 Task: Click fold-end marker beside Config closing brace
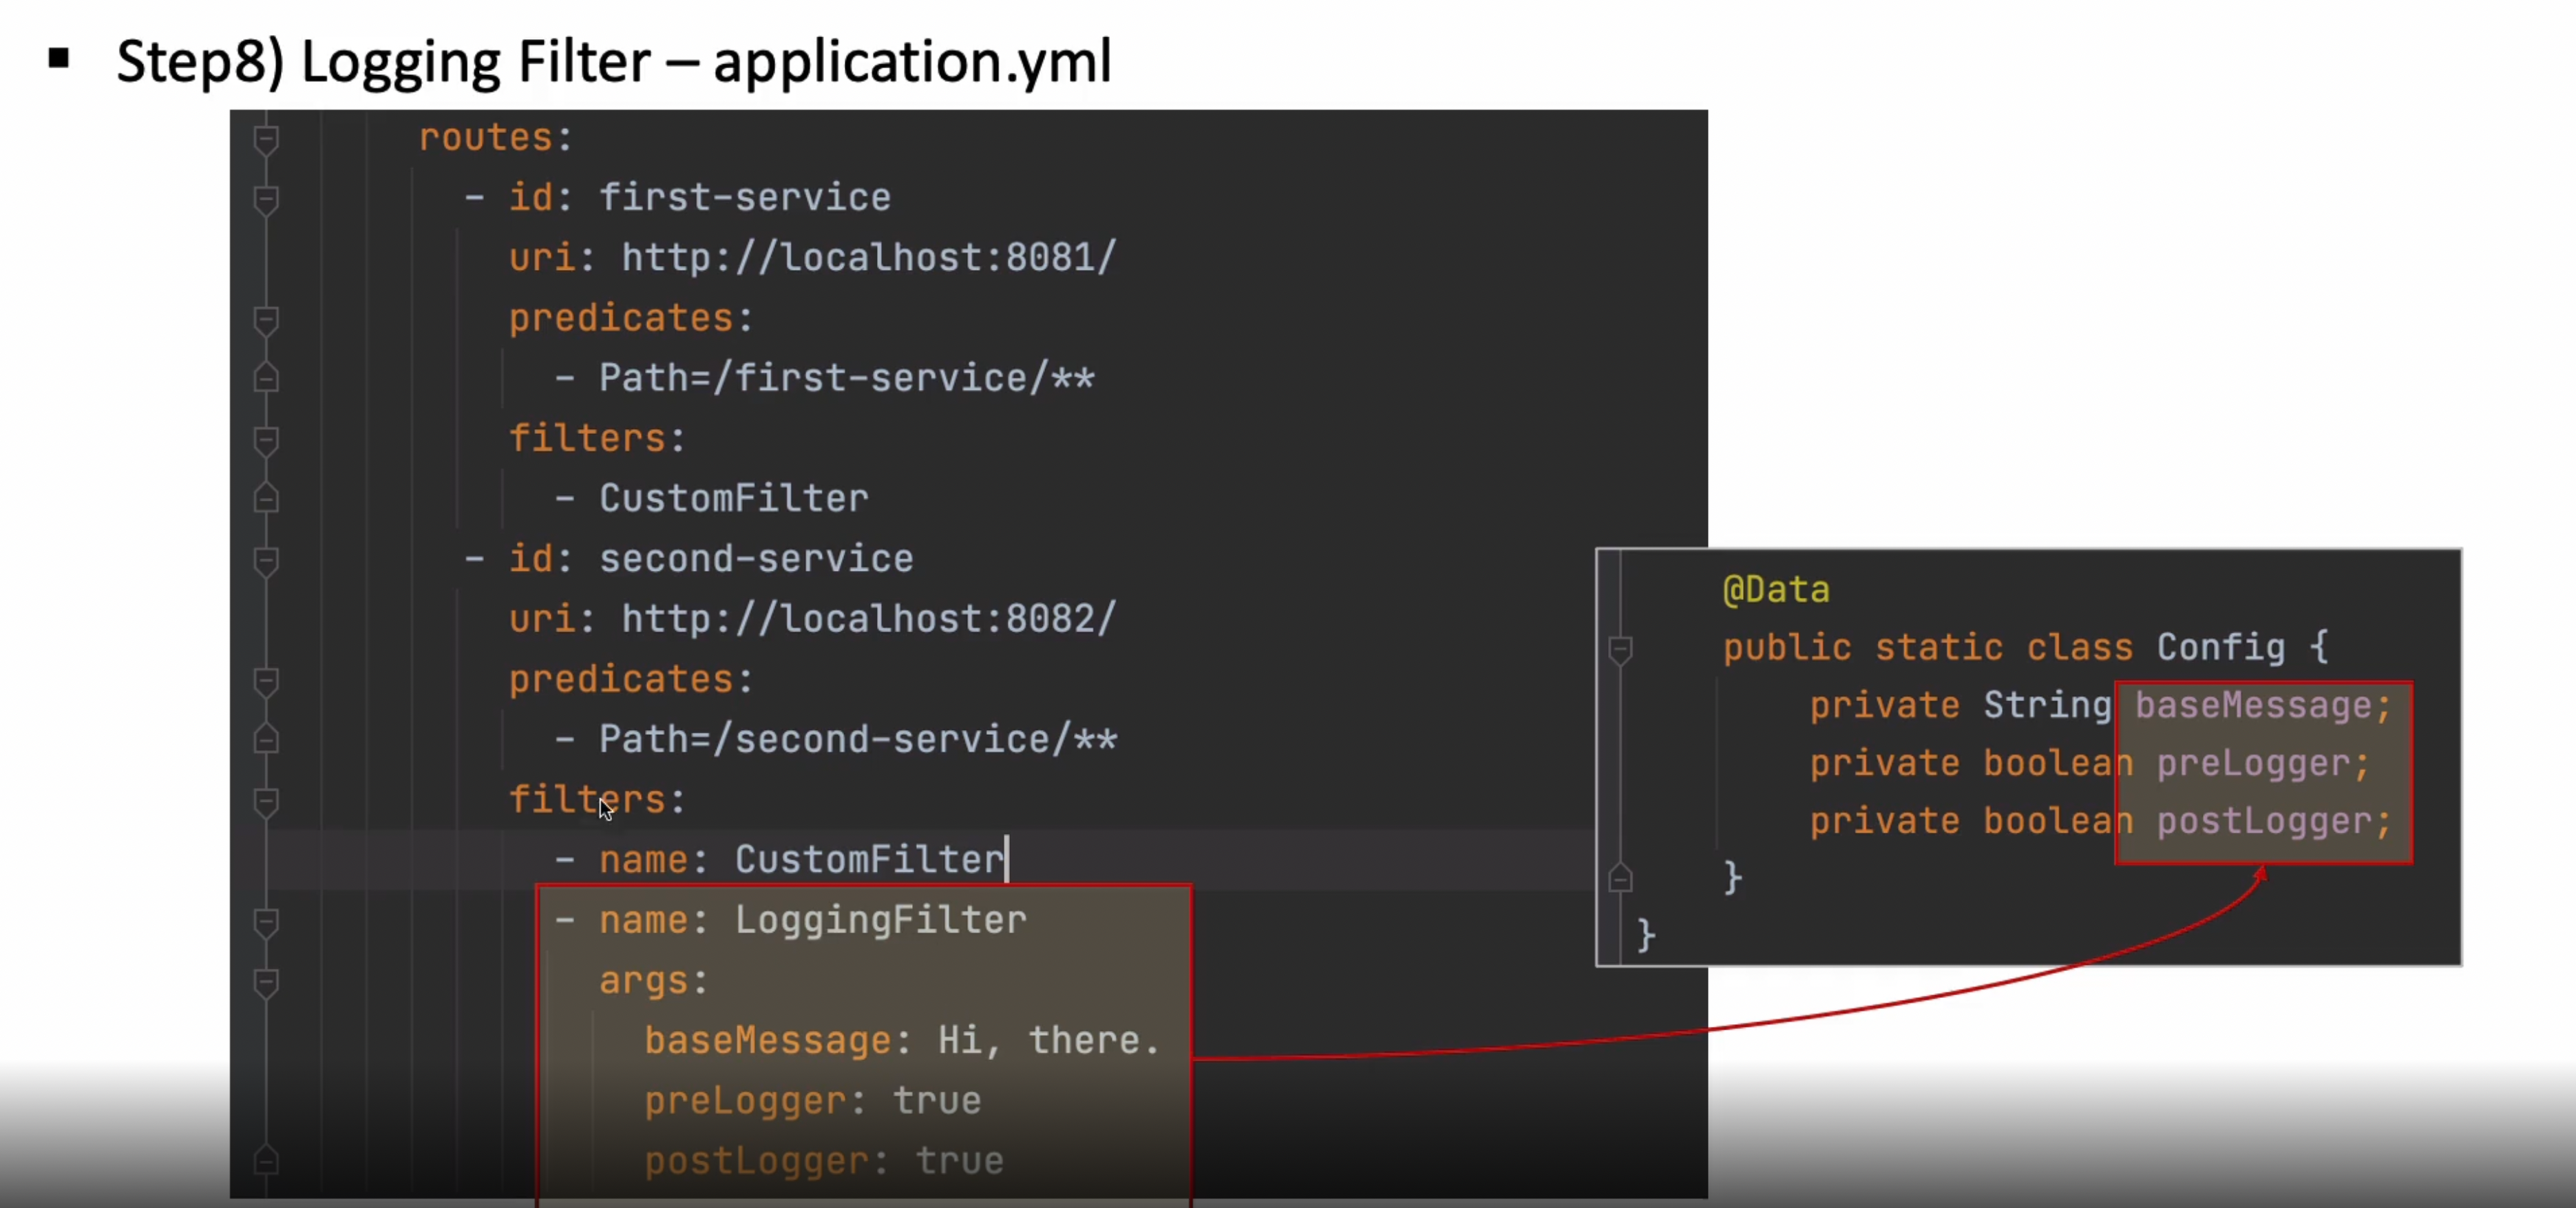tap(1620, 877)
